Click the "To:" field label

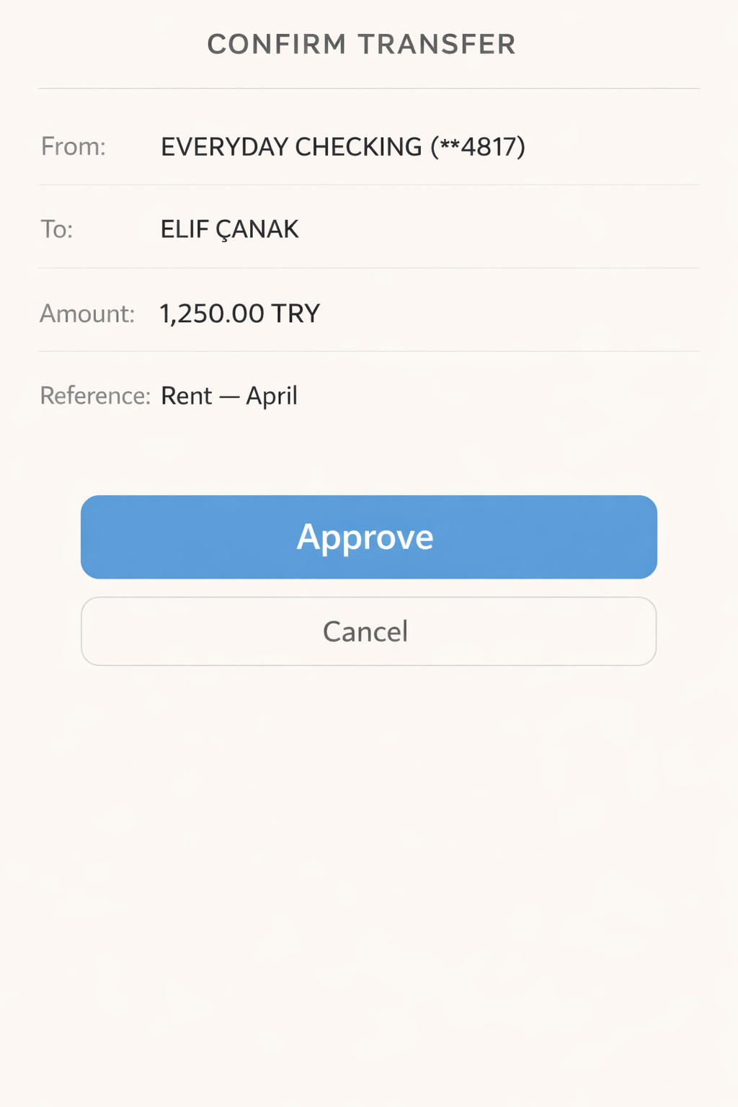point(57,229)
